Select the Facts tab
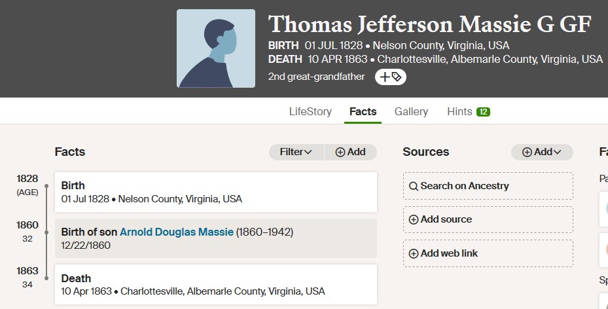Image resolution: width=608 pixels, height=309 pixels. [x=363, y=112]
